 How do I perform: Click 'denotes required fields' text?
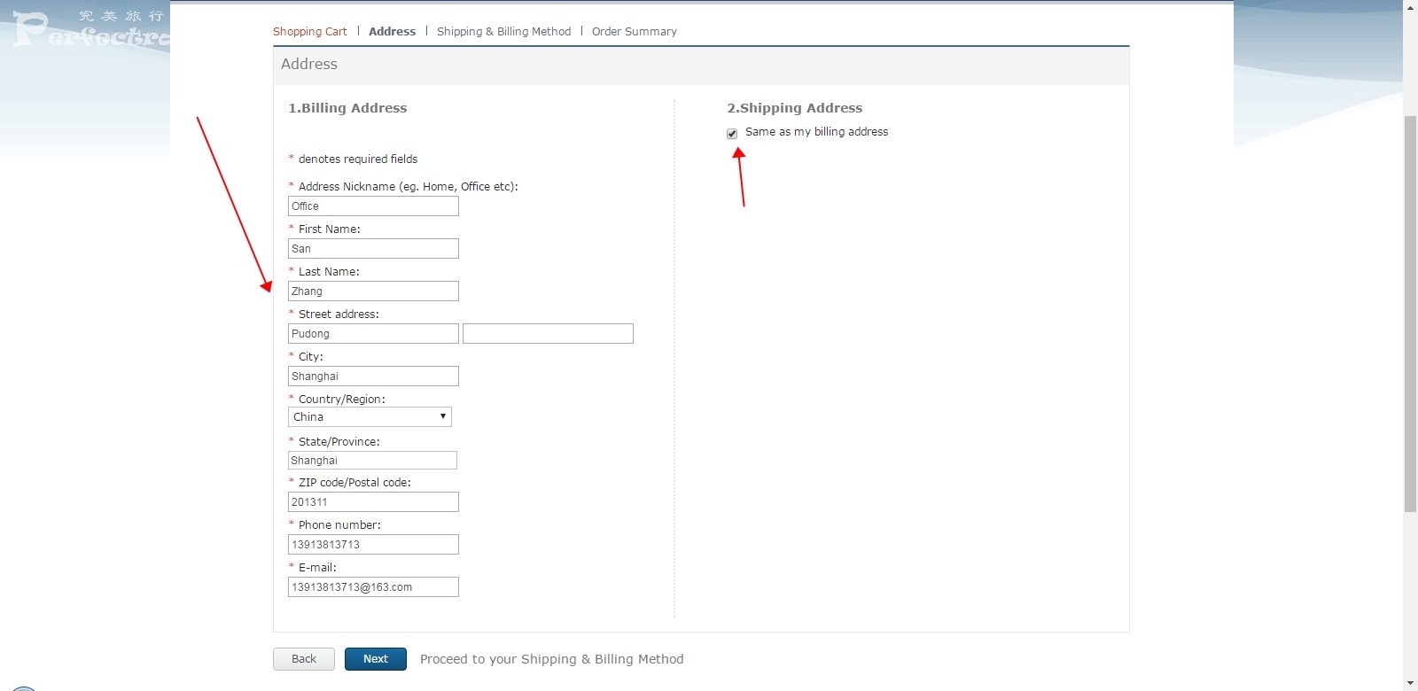click(358, 159)
